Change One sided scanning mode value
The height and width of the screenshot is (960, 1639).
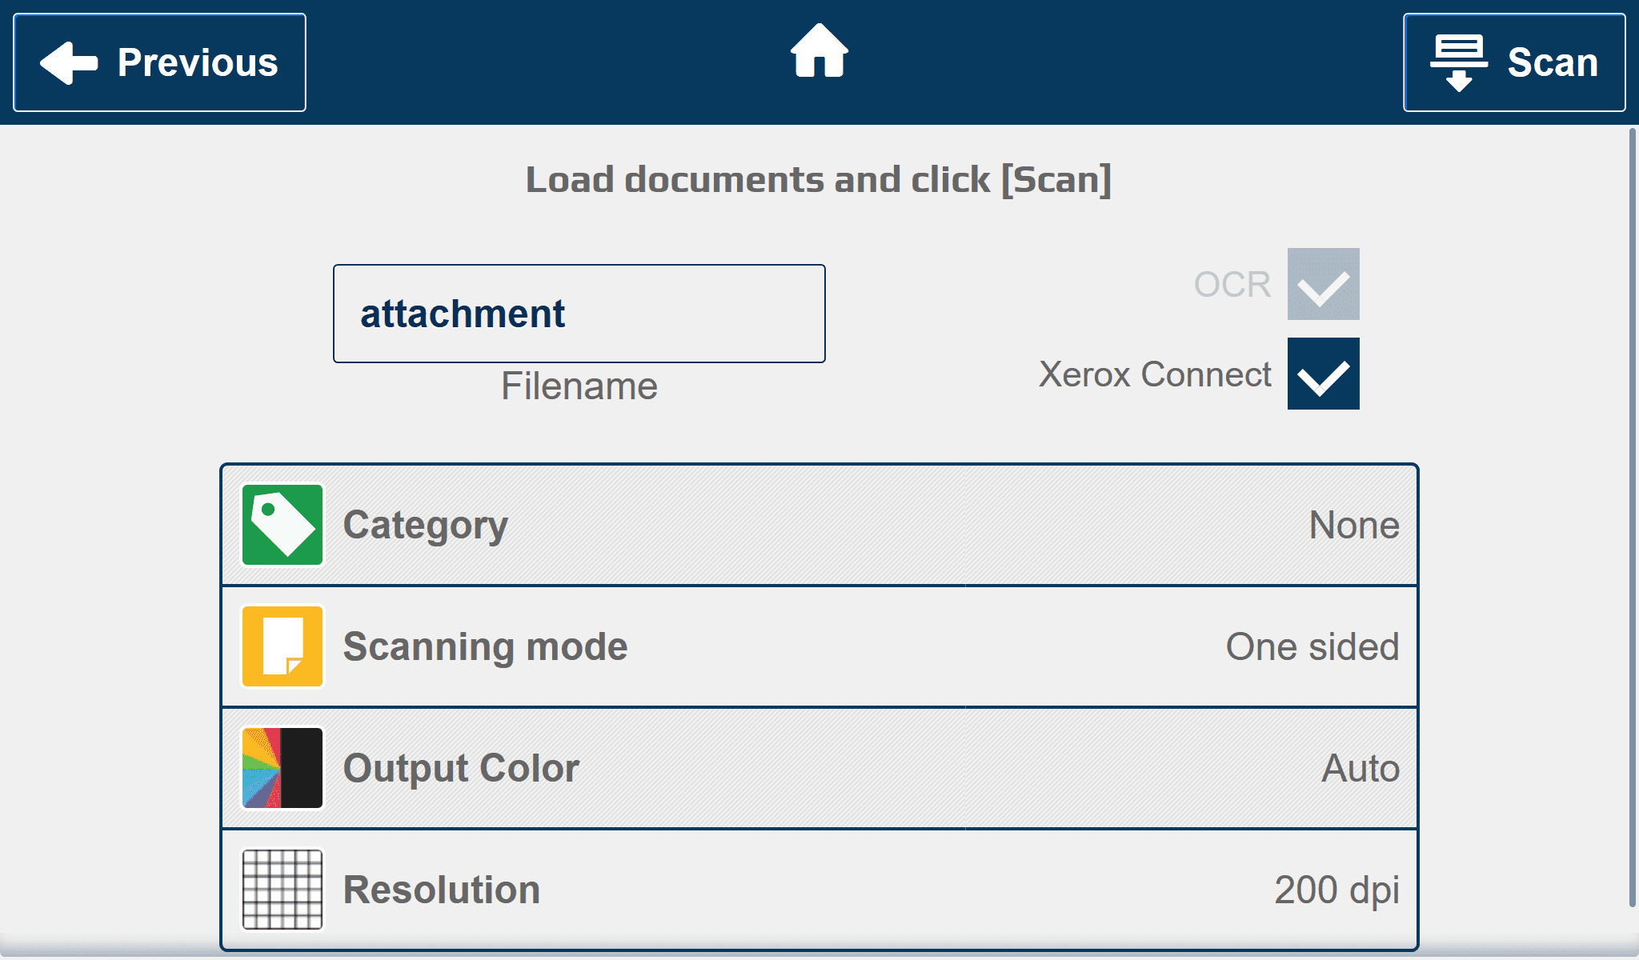click(1312, 646)
